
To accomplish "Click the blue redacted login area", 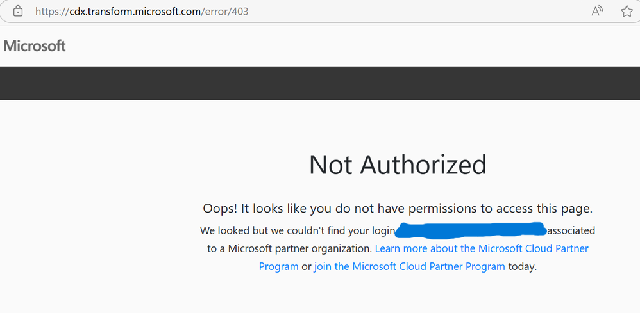I will click(x=471, y=229).
